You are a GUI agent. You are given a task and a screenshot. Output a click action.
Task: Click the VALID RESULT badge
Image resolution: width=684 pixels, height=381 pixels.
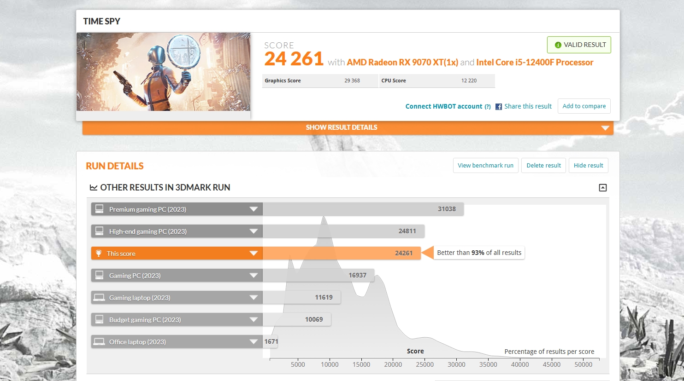pos(579,45)
